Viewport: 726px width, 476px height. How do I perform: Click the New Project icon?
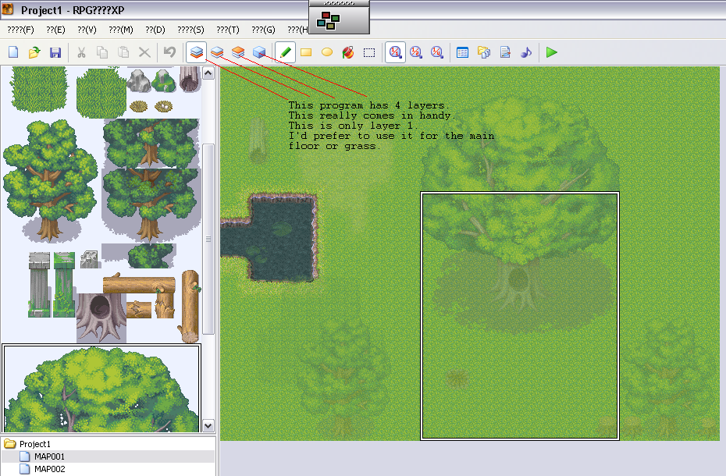[x=13, y=52]
